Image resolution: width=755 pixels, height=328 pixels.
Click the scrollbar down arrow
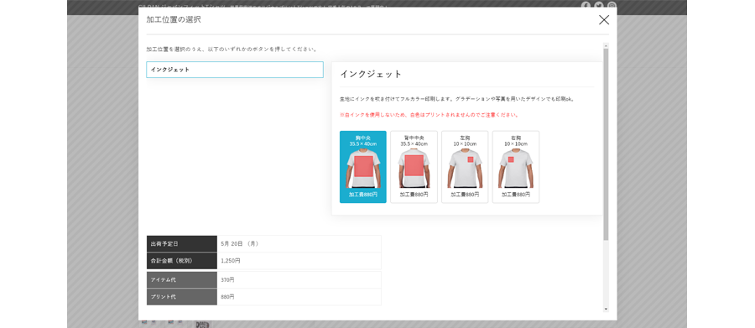[x=606, y=310]
